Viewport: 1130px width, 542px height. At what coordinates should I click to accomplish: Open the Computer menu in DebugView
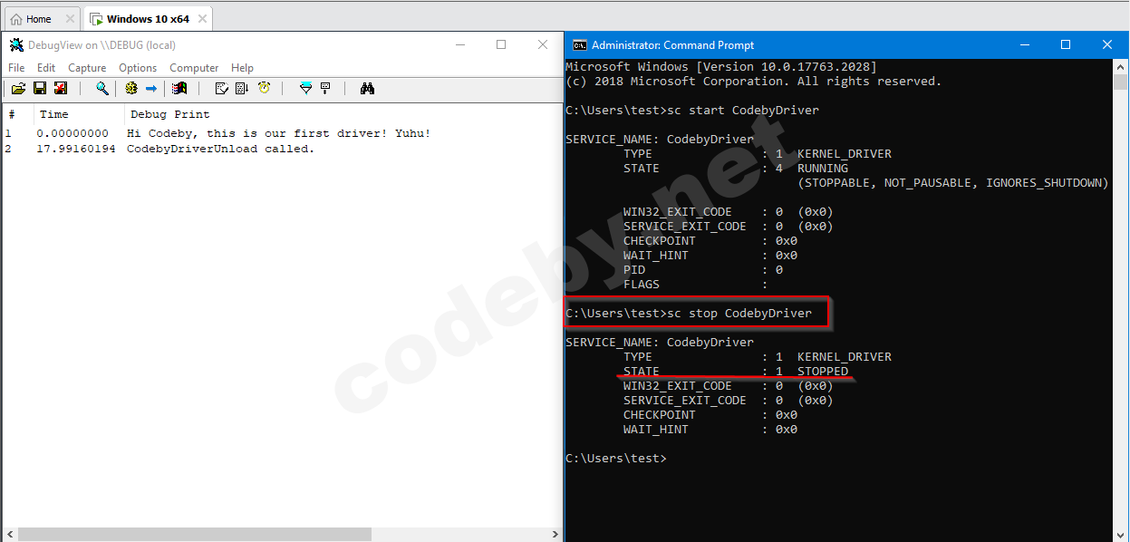[194, 68]
